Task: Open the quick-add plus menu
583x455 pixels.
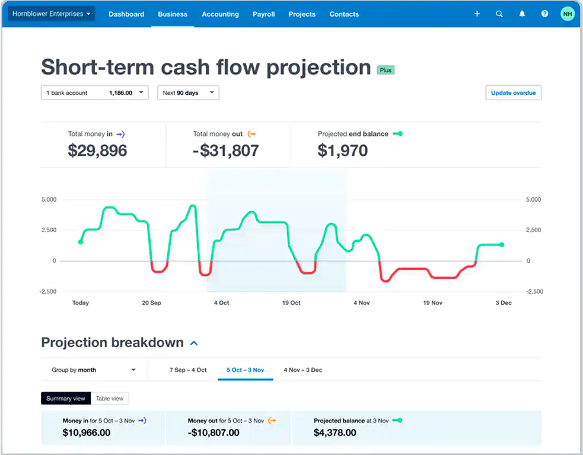Action: 477,13
